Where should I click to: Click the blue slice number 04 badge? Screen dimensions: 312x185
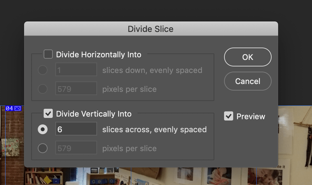(9, 108)
